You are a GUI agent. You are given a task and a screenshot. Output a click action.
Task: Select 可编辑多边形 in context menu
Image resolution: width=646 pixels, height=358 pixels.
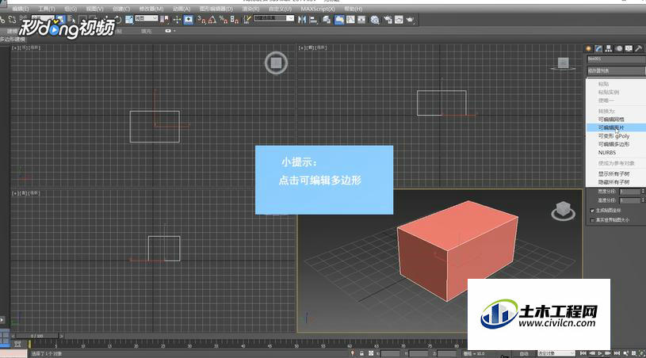coord(614,144)
